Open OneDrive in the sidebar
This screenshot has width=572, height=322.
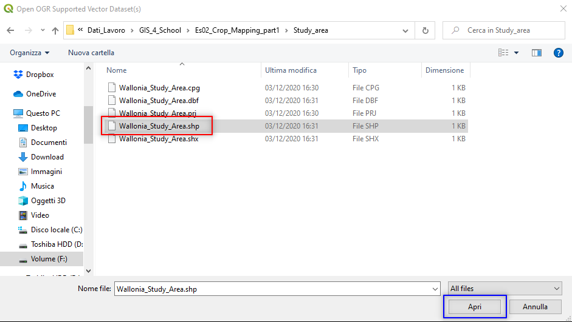pos(41,94)
